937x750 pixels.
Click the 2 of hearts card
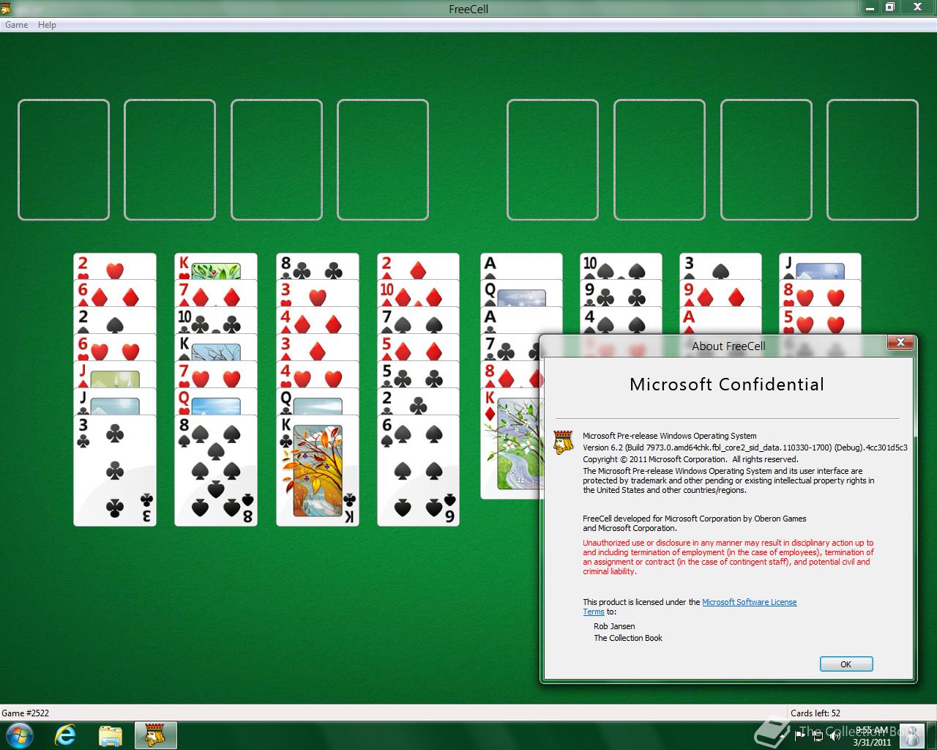115,267
